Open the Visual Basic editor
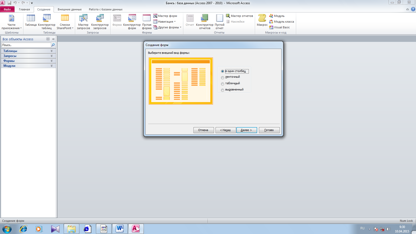 coord(279,27)
